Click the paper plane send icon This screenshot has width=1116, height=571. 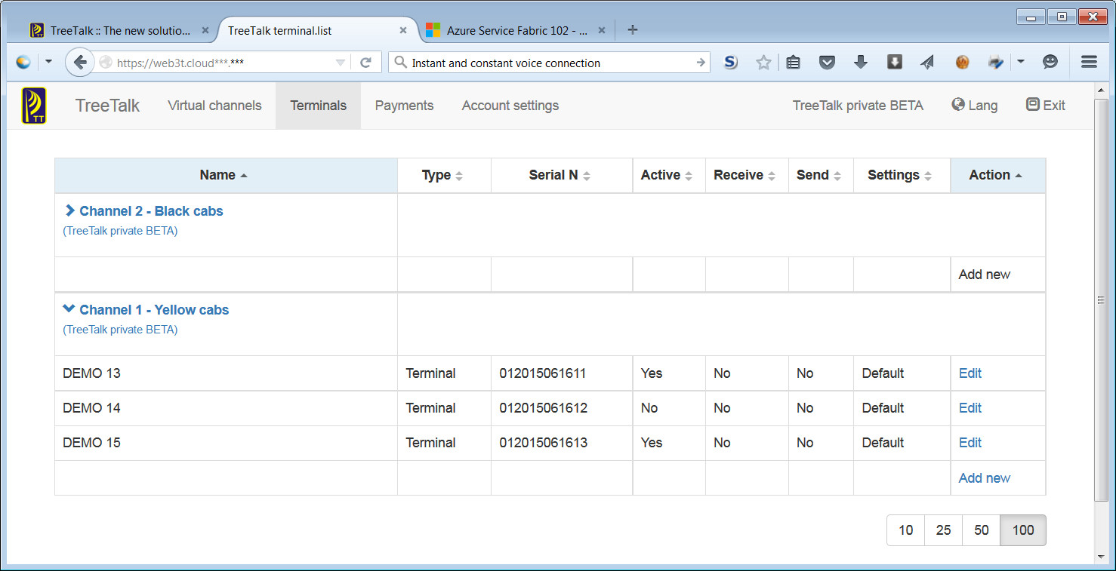pyautogui.click(x=928, y=63)
